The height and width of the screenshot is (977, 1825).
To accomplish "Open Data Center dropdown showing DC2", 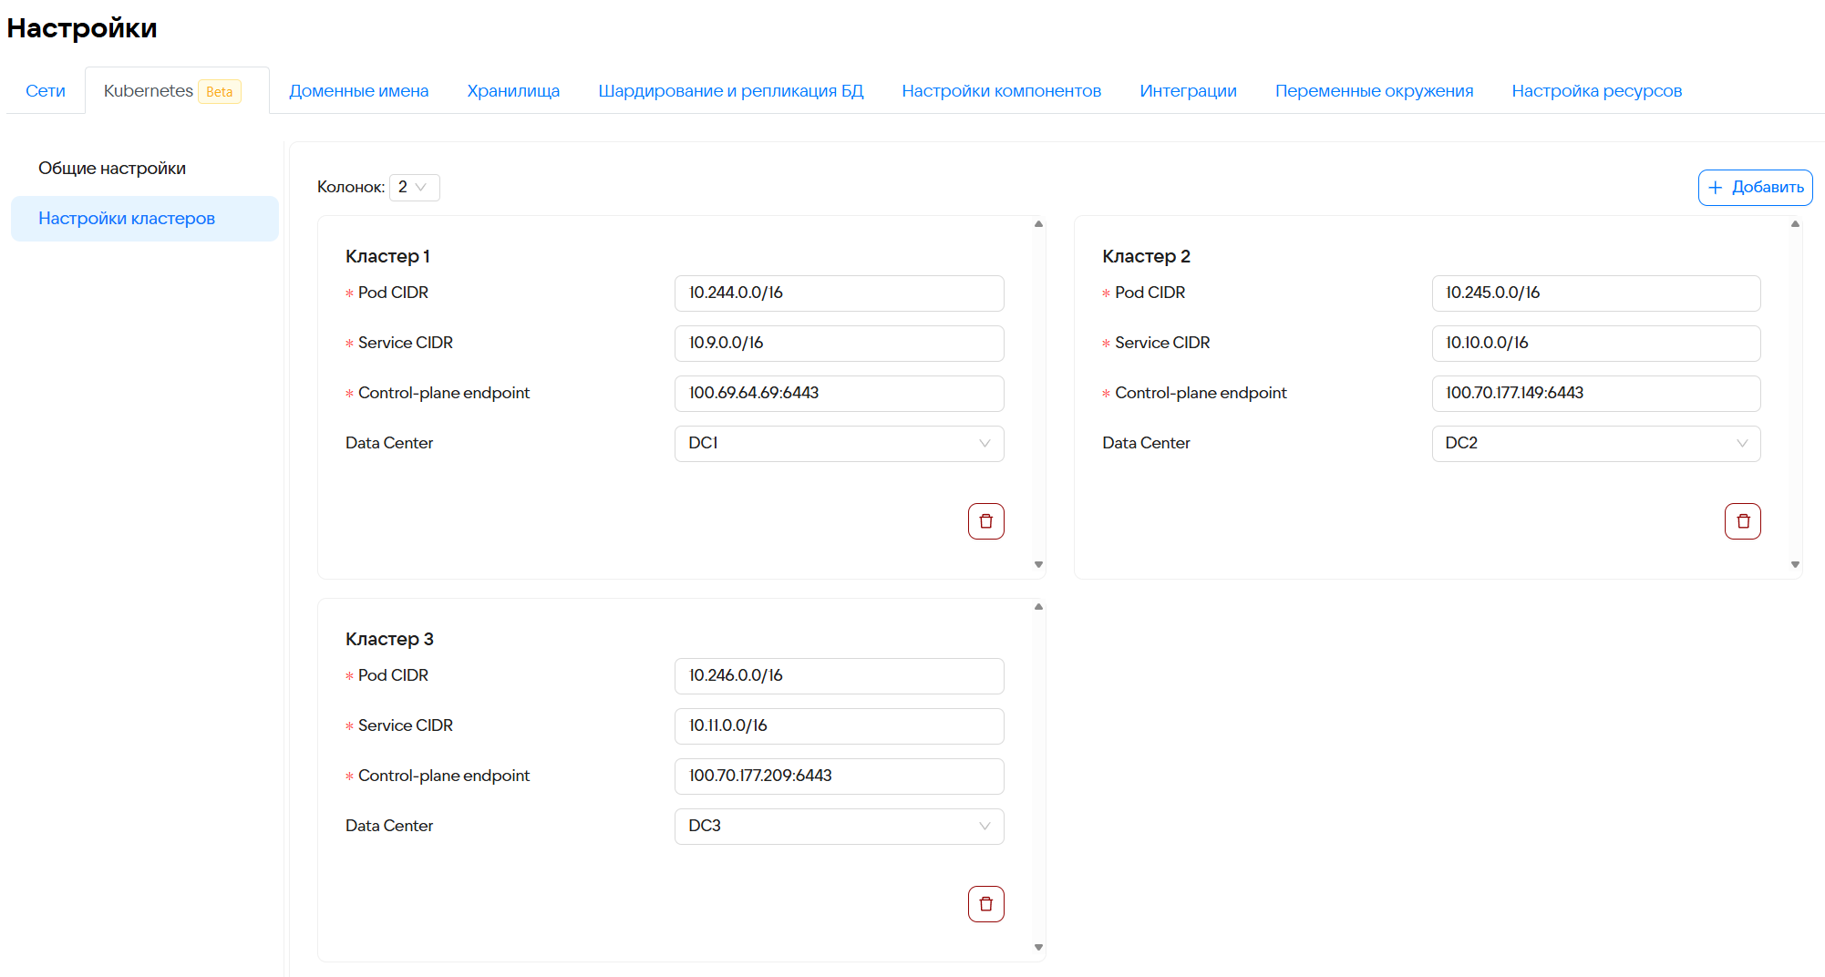I will (1595, 444).
